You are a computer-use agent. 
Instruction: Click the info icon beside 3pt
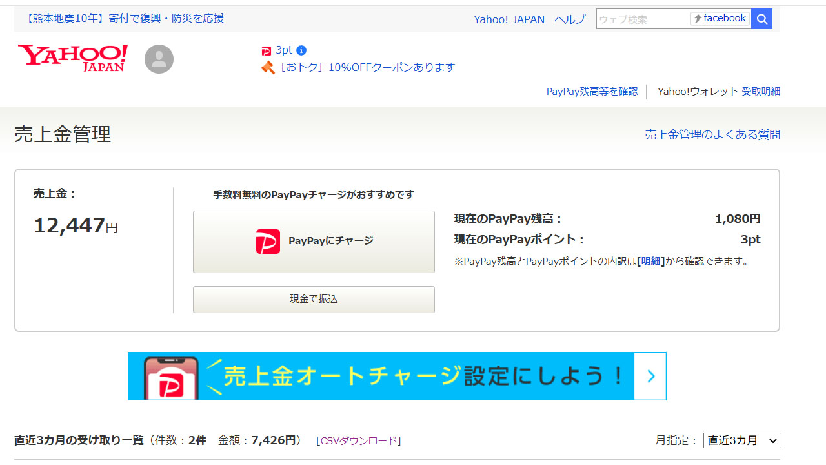point(301,50)
